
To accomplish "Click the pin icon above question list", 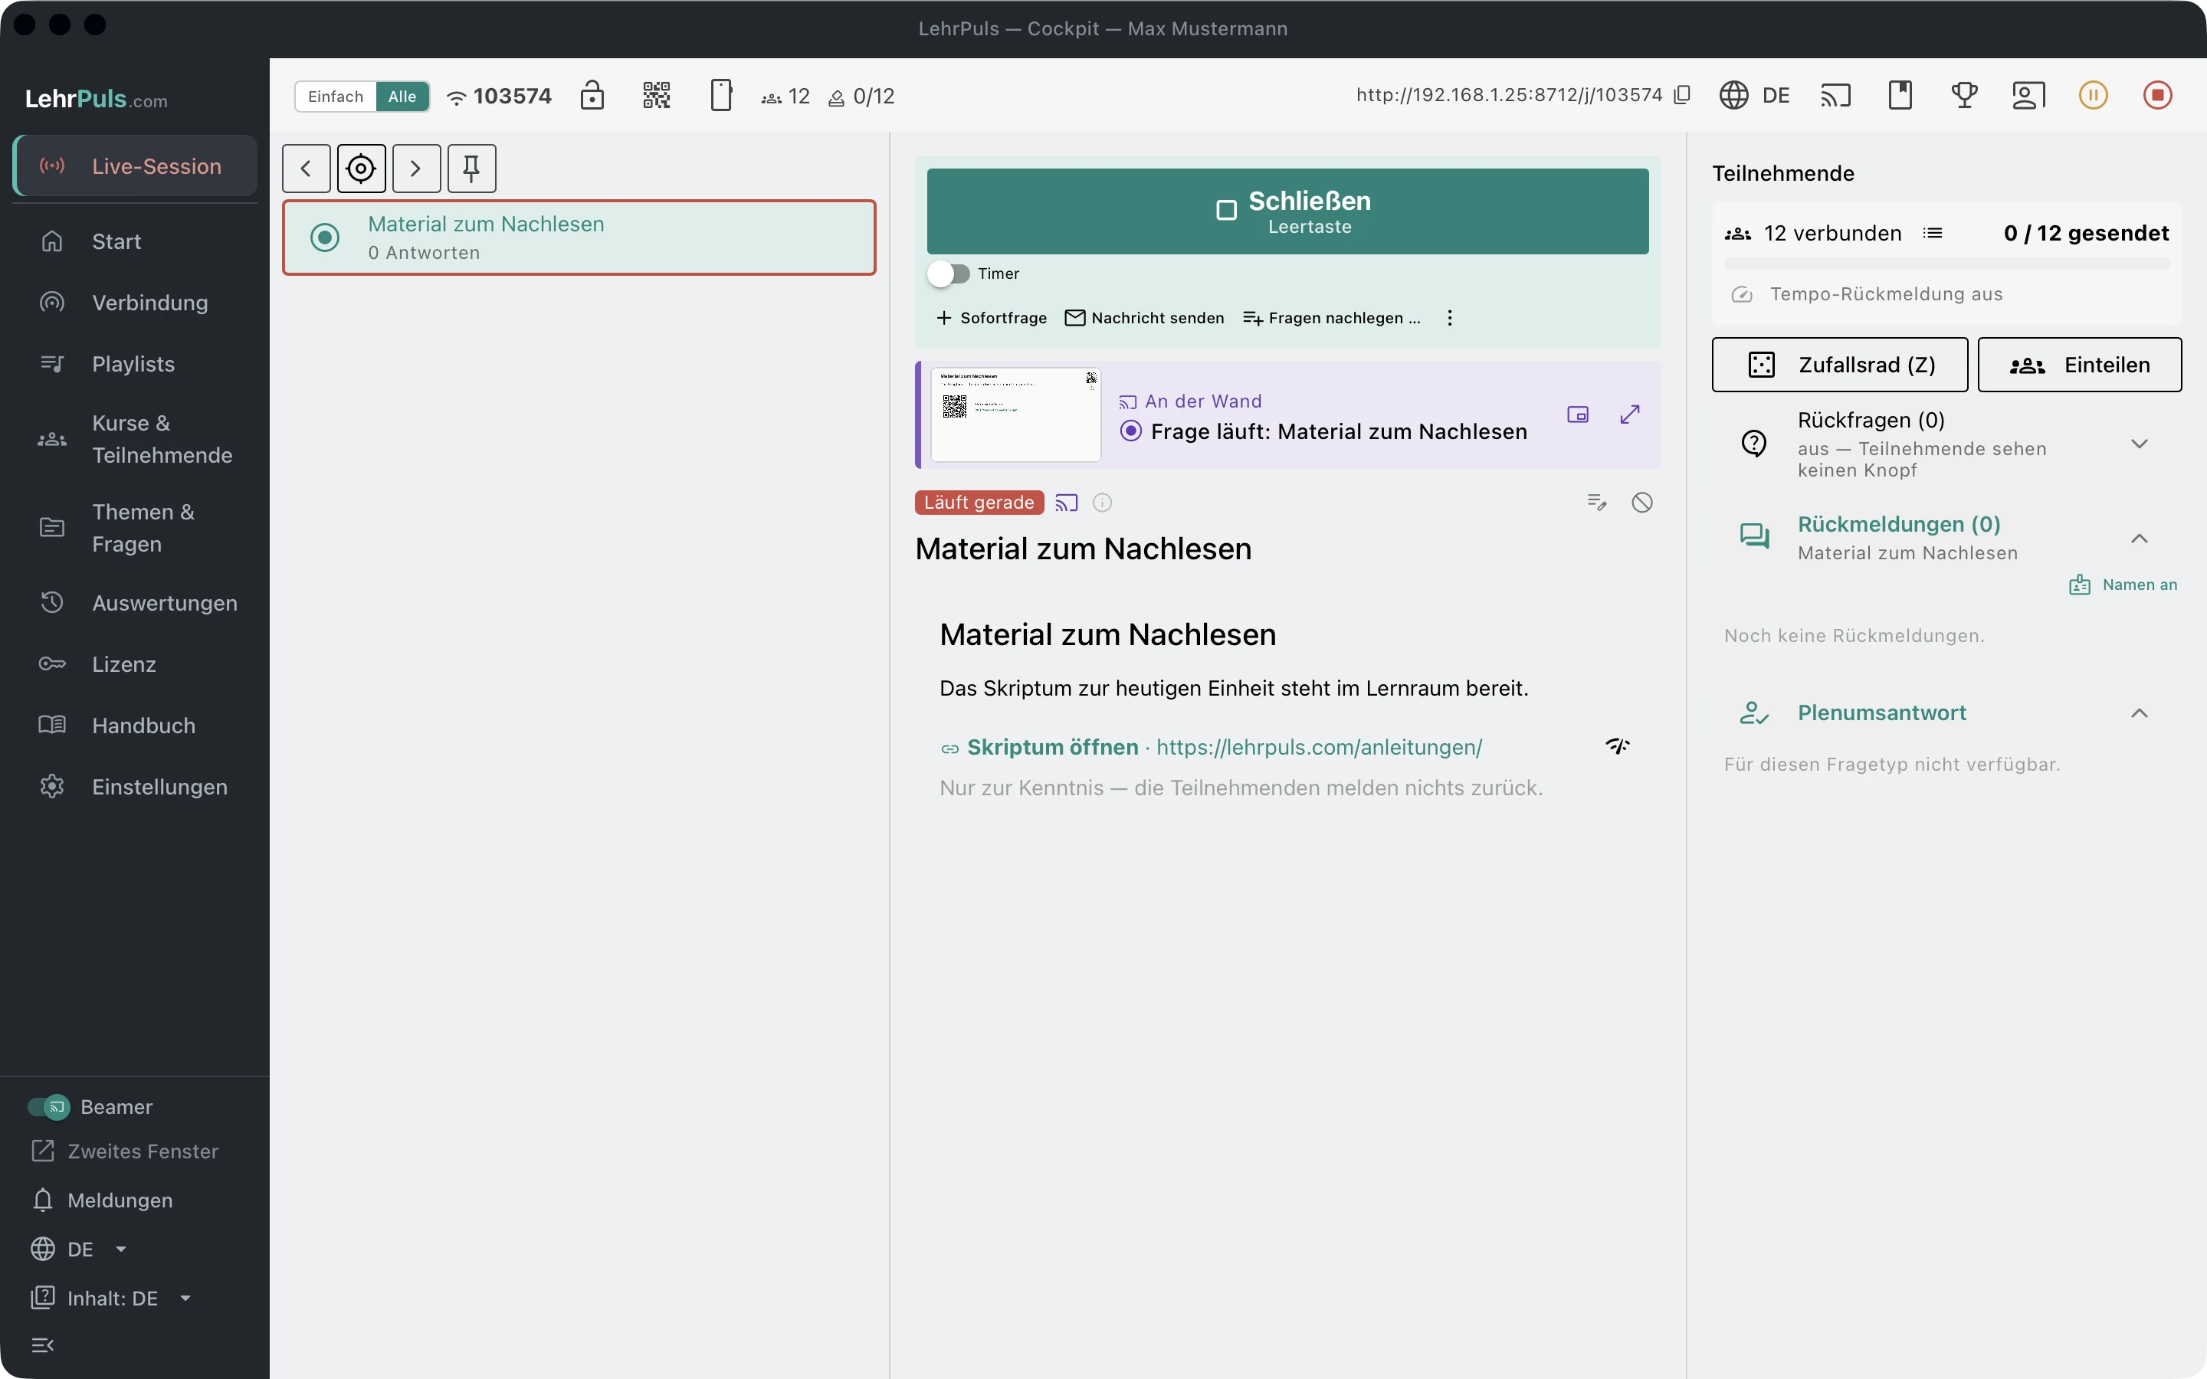I will 471,169.
